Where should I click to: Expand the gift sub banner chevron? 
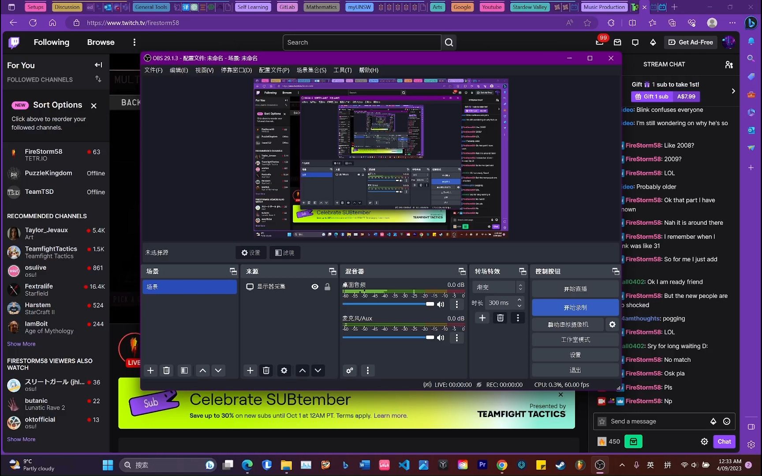tap(733, 91)
